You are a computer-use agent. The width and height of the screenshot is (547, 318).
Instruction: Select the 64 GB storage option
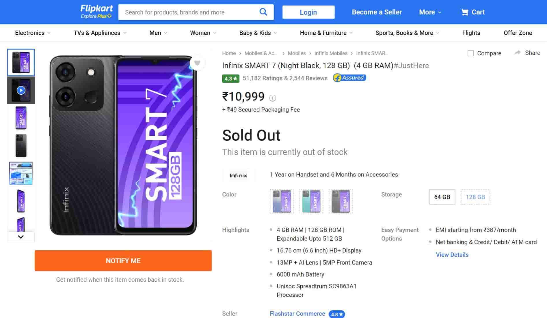click(x=442, y=197)
